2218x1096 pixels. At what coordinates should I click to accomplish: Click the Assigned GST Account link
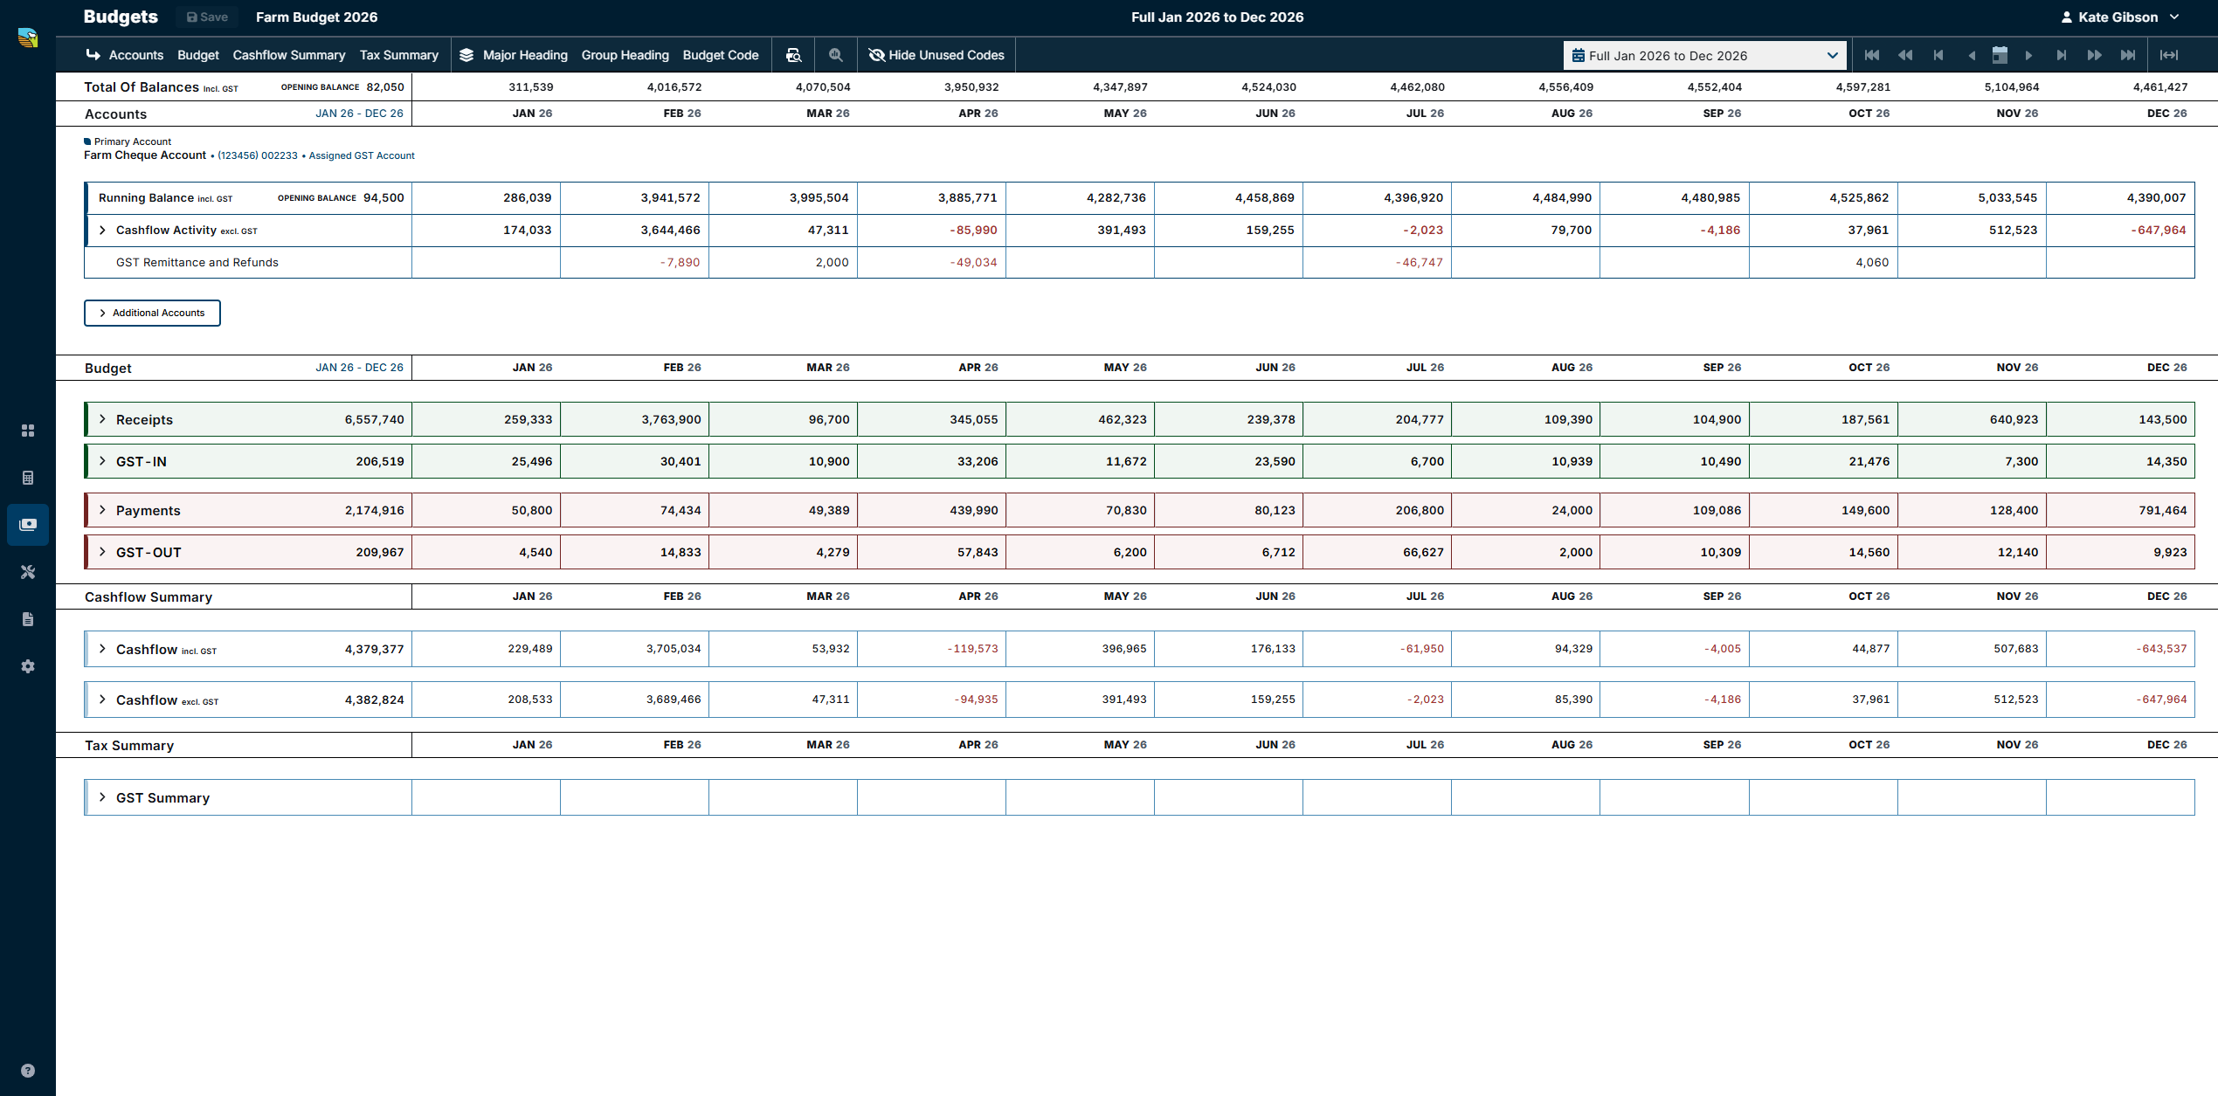pos(362,155)
